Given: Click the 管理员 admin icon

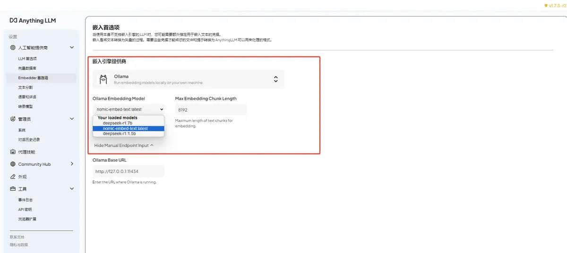Looking at the screenshot, I should (13, 119).
